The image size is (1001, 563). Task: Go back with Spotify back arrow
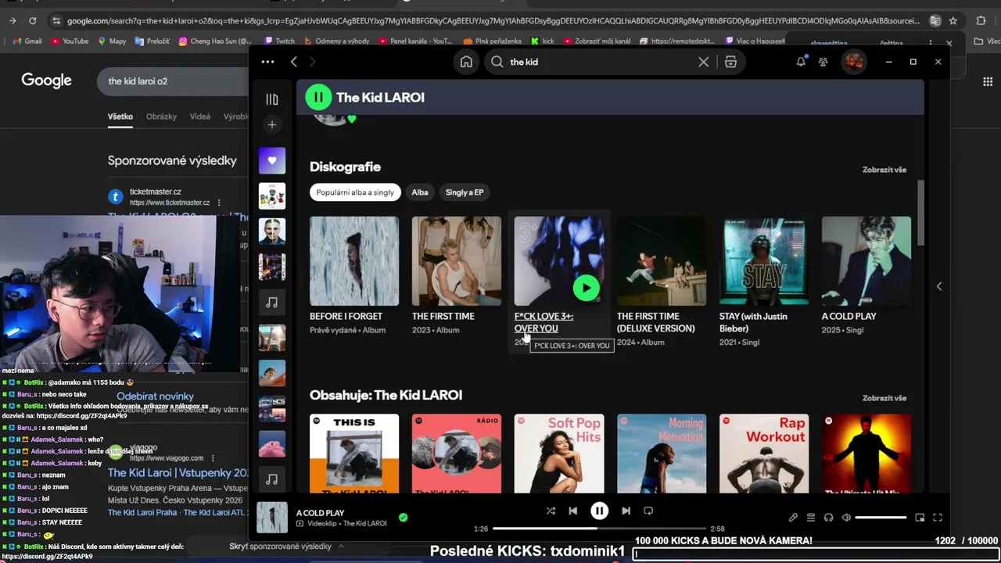click(x=294, y=62)
